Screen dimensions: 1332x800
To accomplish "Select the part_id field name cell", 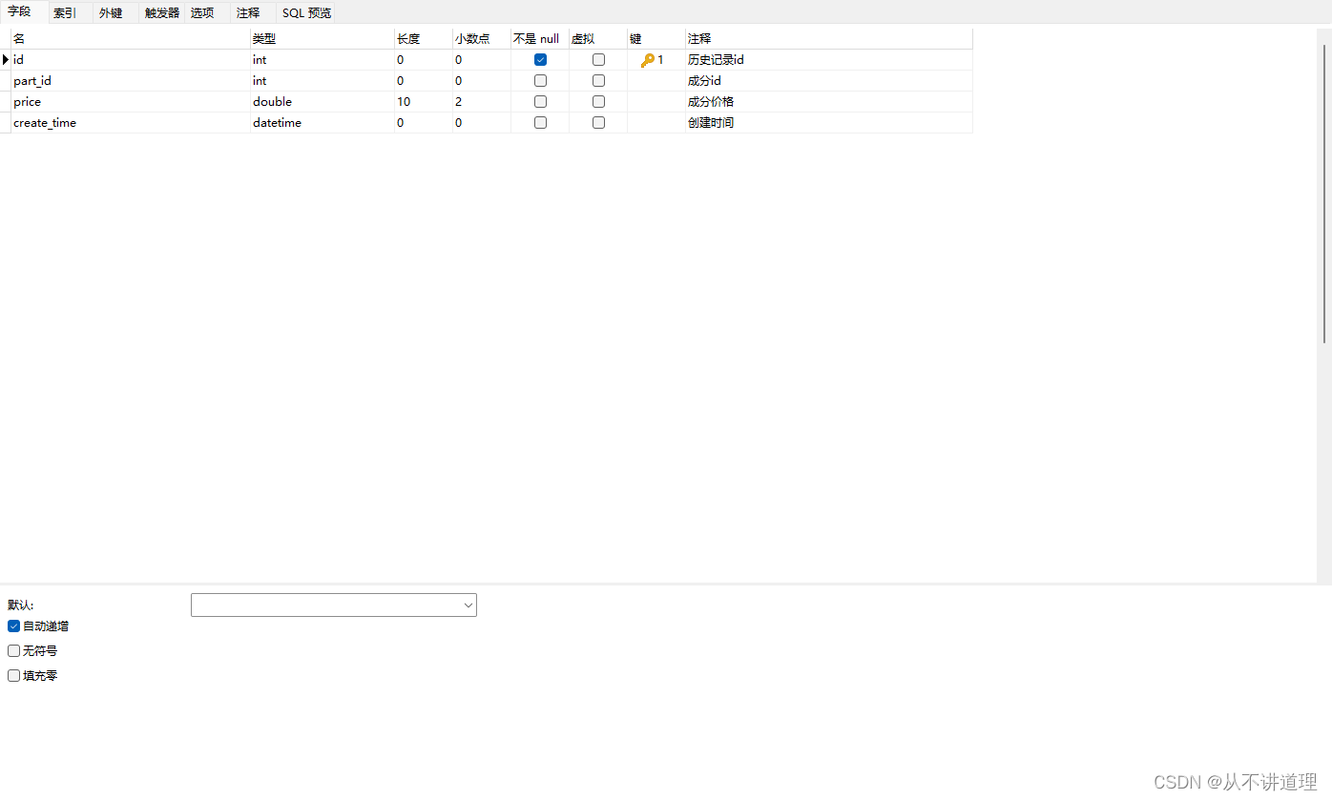I will pos(131,80).
